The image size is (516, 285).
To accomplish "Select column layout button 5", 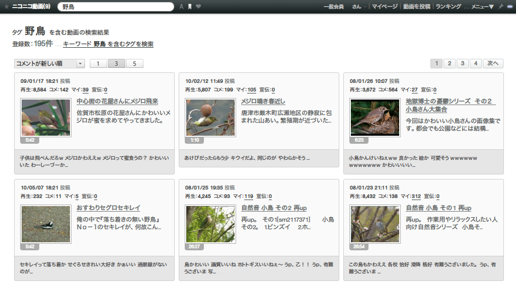I will click(134, 63).
